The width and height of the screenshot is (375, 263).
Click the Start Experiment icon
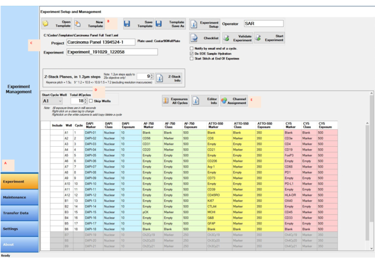pos(258,38)
